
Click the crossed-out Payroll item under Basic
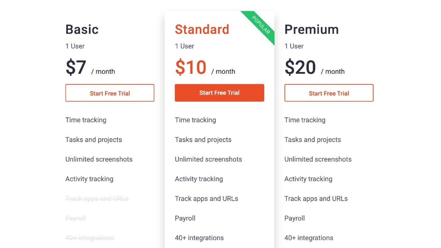pyautogui.click(x=75, y=218)
